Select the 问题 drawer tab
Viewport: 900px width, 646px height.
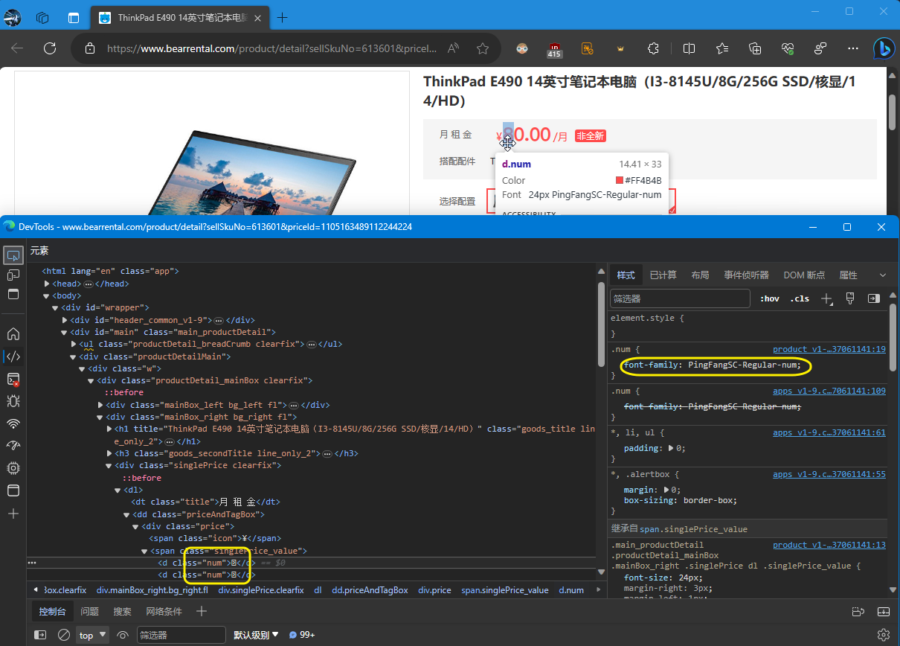pyautogui.click(x=90, y=612)
